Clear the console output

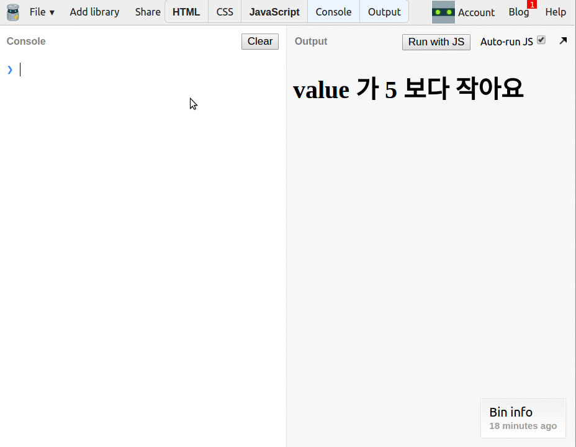pos(259,42)
